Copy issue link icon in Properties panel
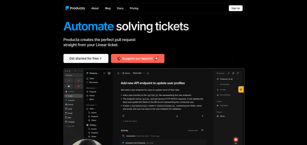307x145 pixels. (228, 73)
